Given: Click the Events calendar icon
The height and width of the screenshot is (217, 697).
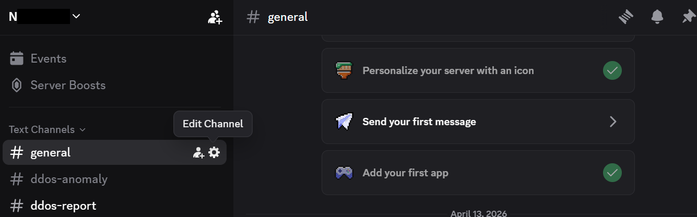Looking at the screenshot, I should pyautogui.click(x=17, y=58).
